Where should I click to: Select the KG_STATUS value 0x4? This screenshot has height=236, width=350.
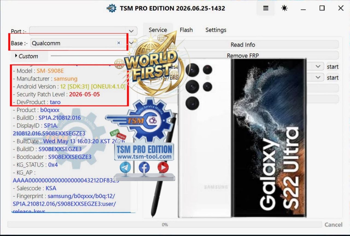coord(53,165)
